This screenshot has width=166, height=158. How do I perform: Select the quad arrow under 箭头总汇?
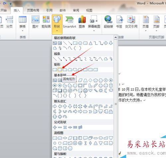85,106
